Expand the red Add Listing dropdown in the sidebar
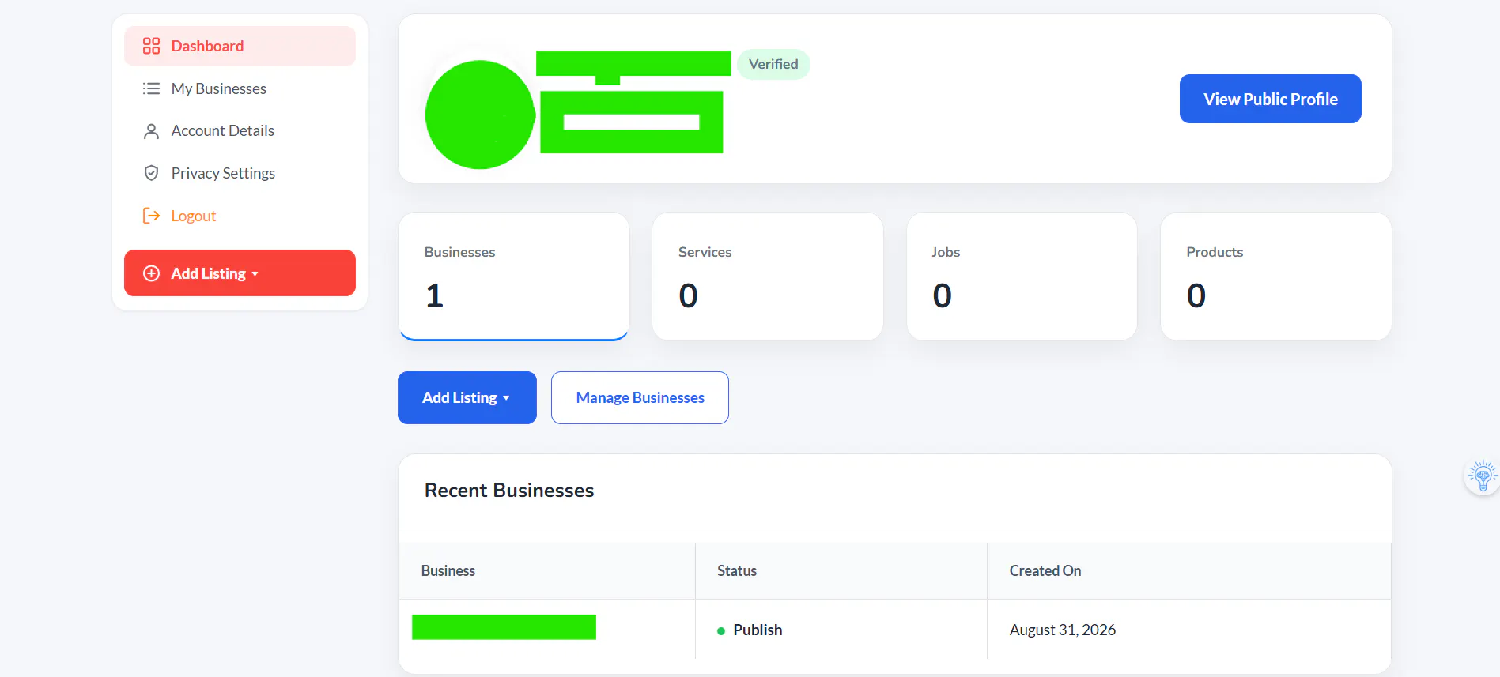Image resolution: width=1500 pixels, height=677 pixels. (240, 273)
